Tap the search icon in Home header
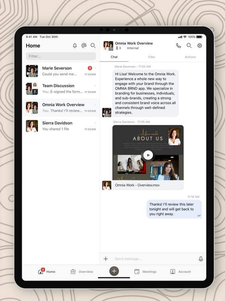 (93, 45)
